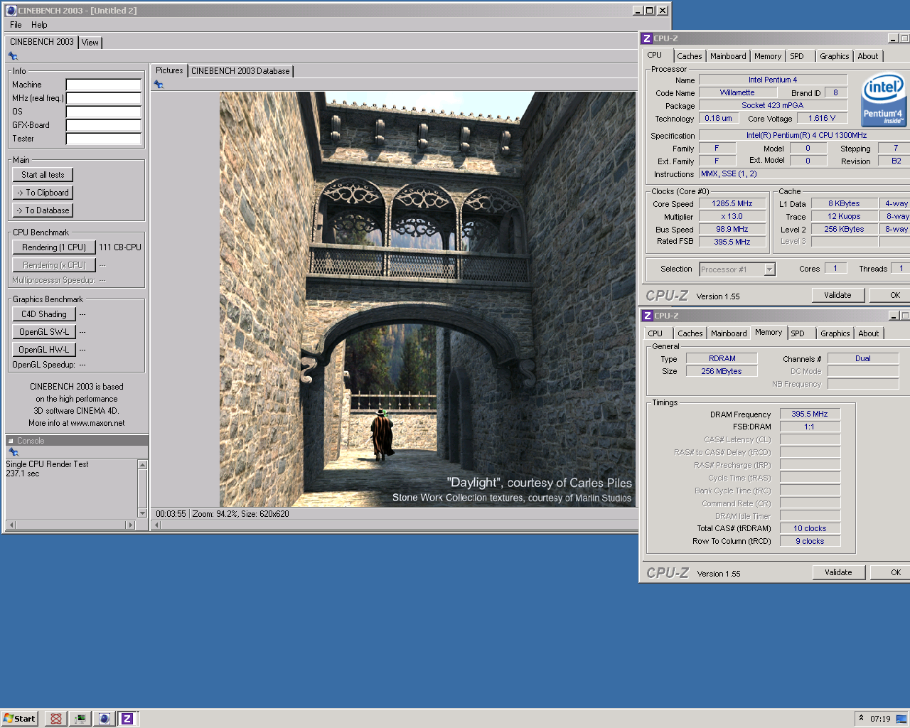Open the Windows Start menu
This screenshot has height=728, width=910.
tap(19, 719)
